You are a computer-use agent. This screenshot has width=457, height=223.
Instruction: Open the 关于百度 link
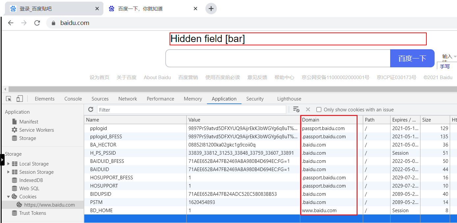126,77
